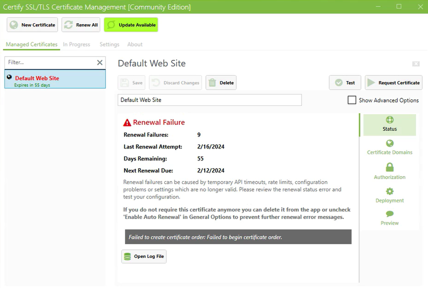Click the database icon on Open Log File

click(x=127, y=256)
